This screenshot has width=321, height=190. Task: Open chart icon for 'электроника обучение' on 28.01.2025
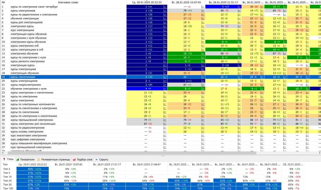(x=203, y=54)
